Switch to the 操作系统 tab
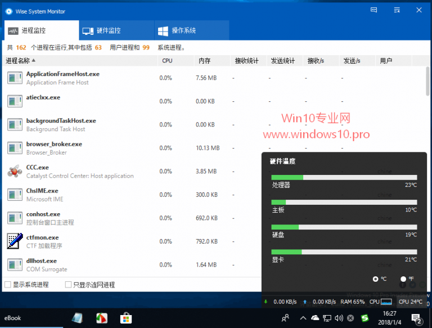This screenshot has height=328, width=432. [192, 30]
